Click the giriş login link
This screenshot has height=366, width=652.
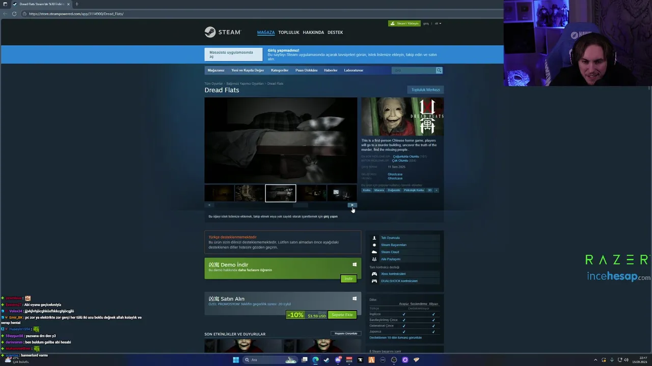coord(426,23)
